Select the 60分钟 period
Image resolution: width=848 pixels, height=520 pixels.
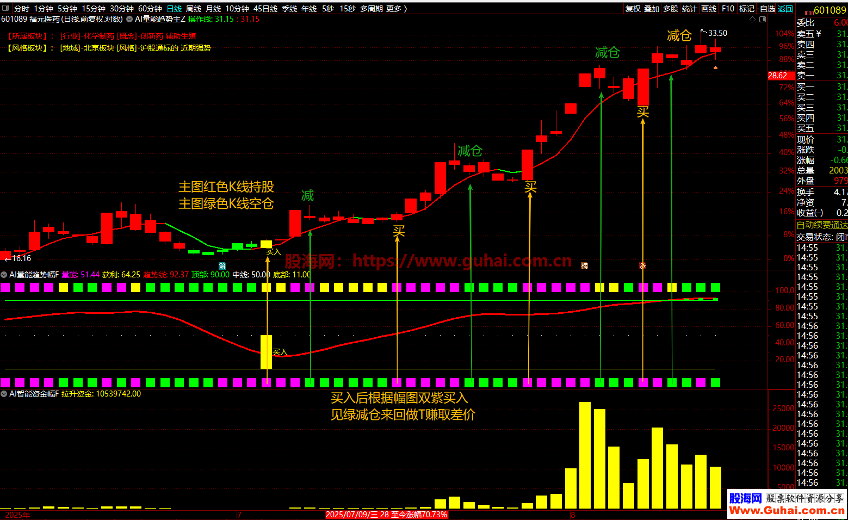(150, 9)
